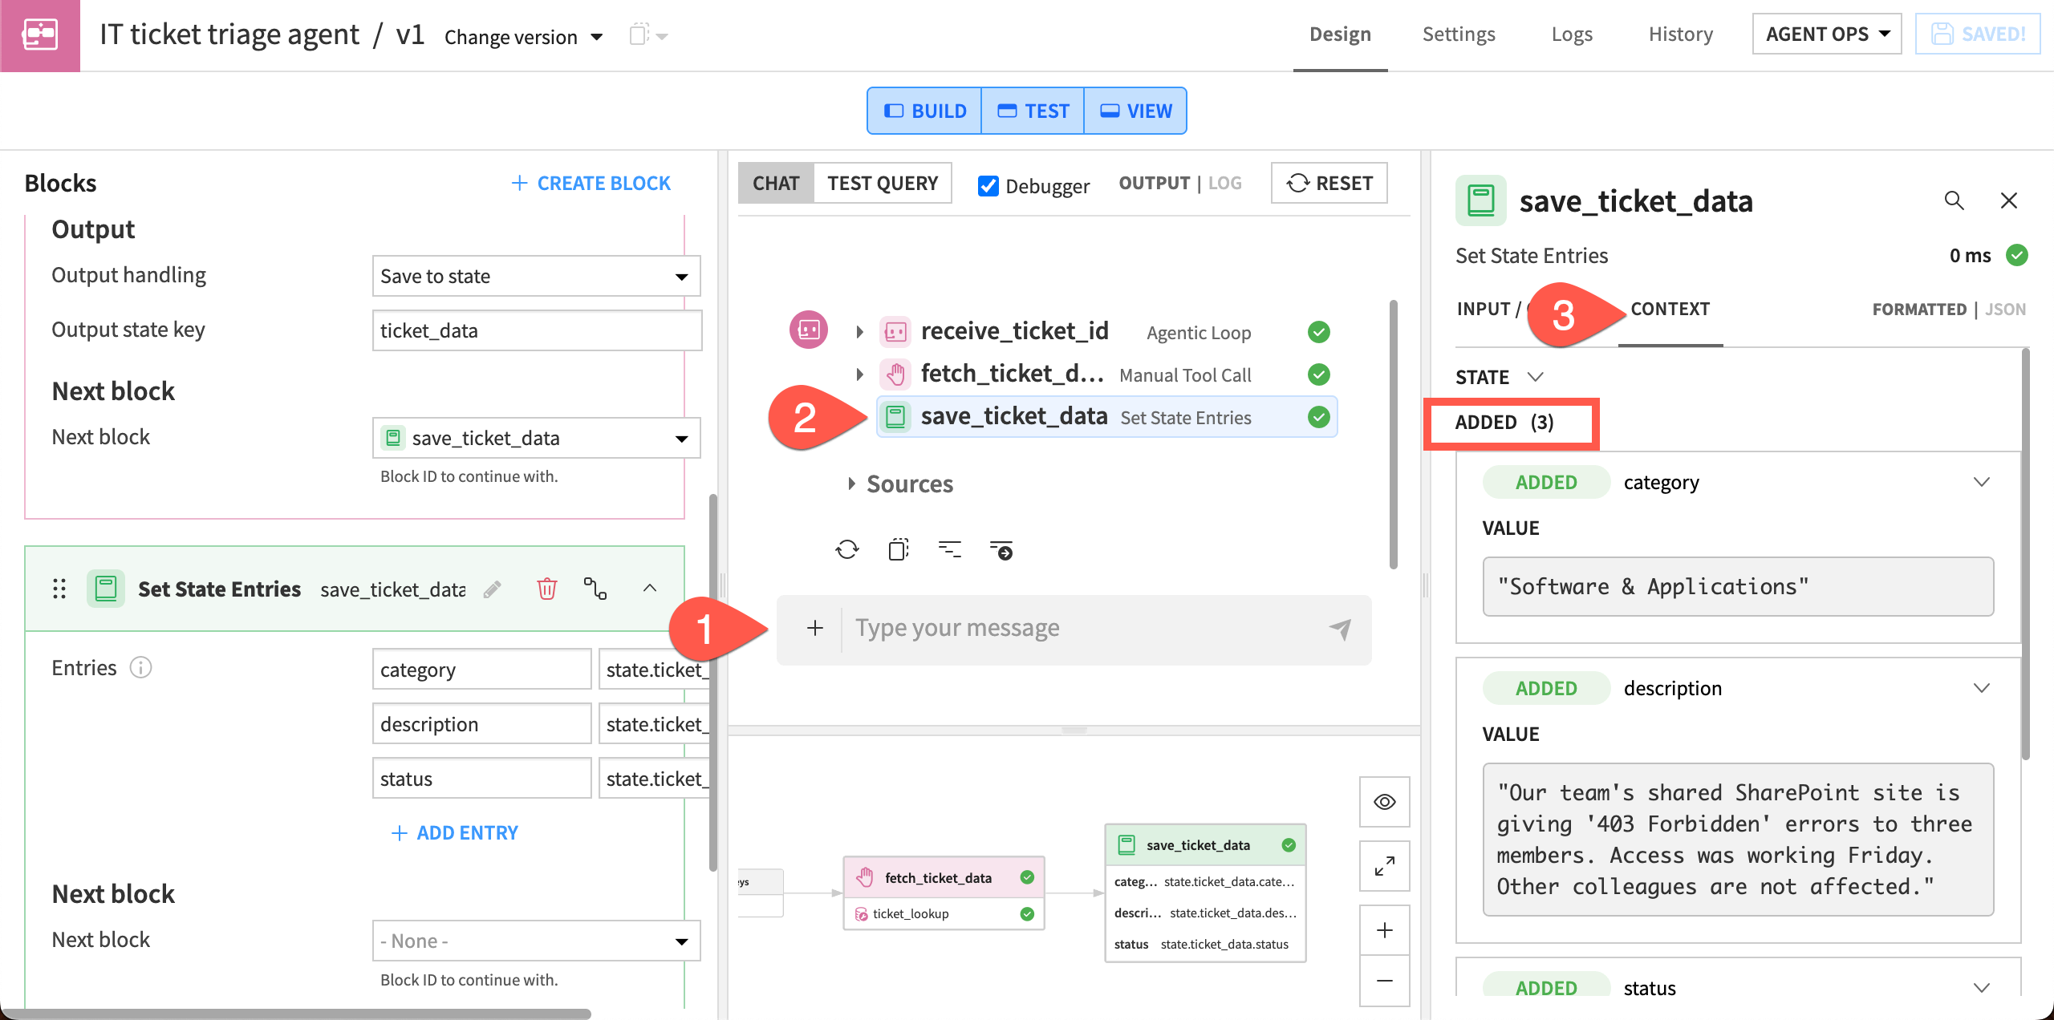2054x1020 pixels.
Task: Click the refresh conversation icon below Sources
Action: pyautogui.click(x=847, y=549)
